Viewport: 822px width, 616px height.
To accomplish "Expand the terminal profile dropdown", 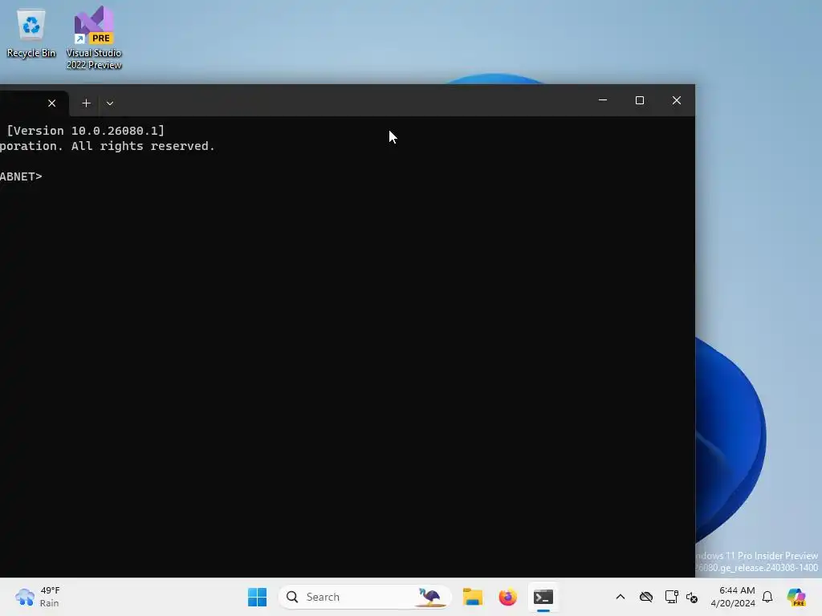I will [110, 103].
